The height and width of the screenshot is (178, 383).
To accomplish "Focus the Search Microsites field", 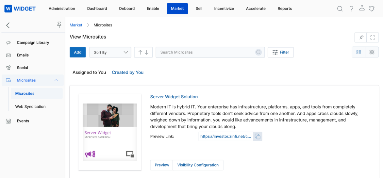I will (210, 52).
